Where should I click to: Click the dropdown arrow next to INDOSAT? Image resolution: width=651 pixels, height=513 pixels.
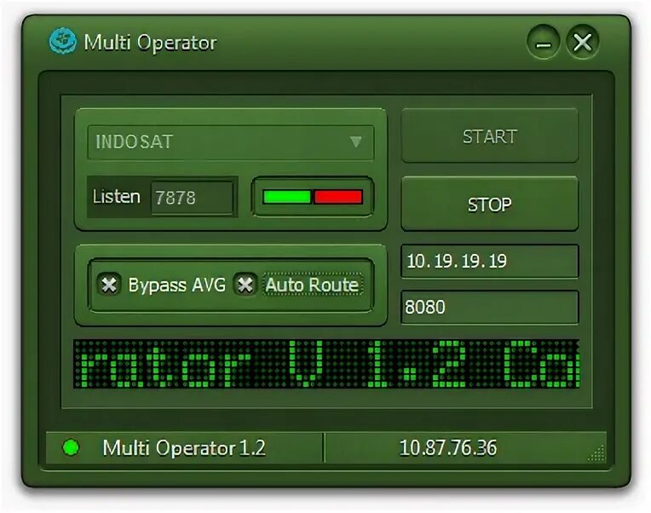point(355,142)
